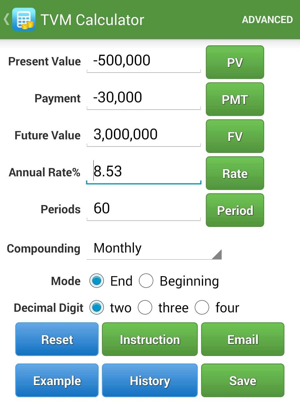The height and width of the screenshot is (408, 300).
Task: Reset all calculator fields
Action: point(57,339)
